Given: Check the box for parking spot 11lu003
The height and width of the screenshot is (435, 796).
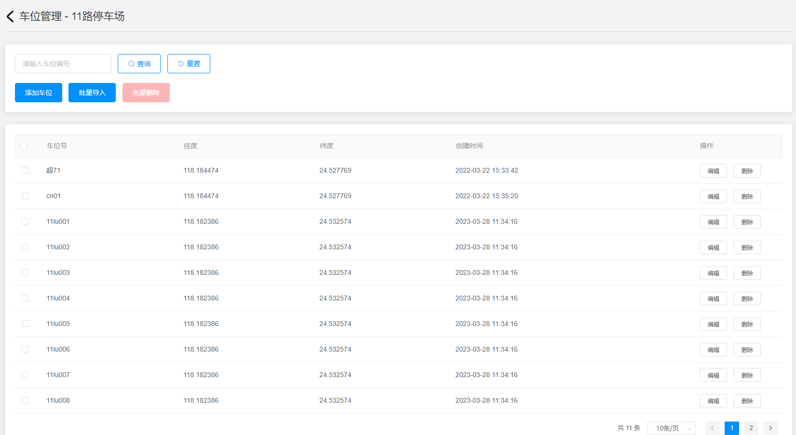Looking at the screenshot, I should pos(25,272).
